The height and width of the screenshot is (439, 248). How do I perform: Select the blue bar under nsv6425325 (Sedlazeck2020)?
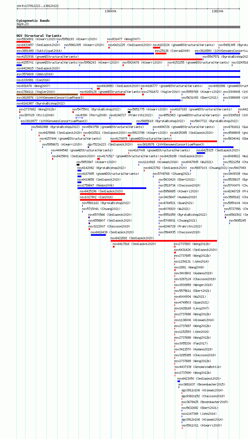(201, 153)
